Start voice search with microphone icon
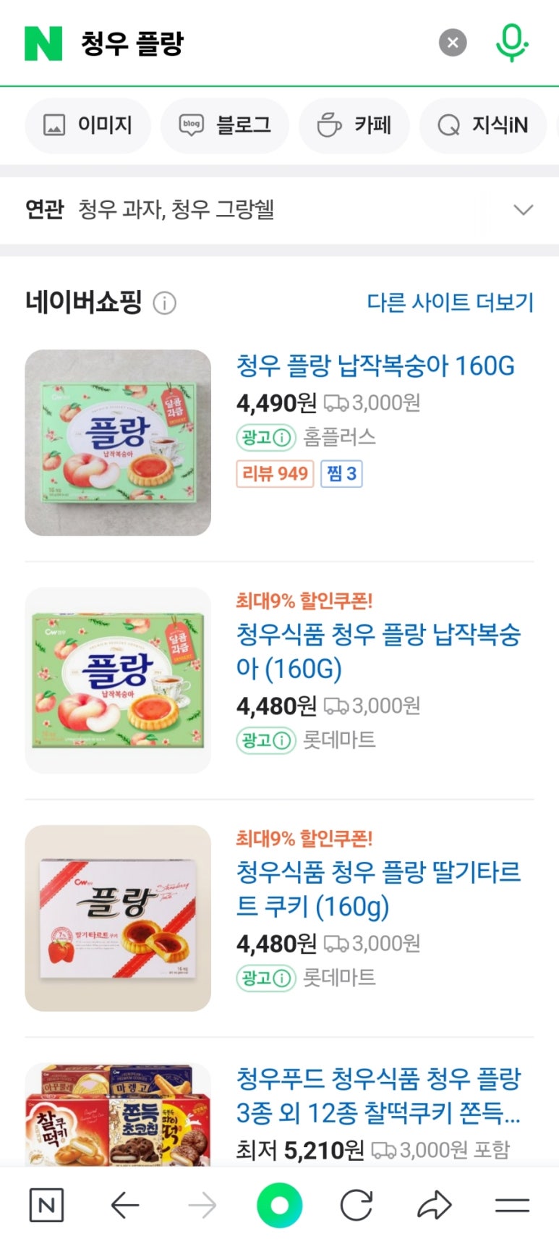 click(511, 43)
